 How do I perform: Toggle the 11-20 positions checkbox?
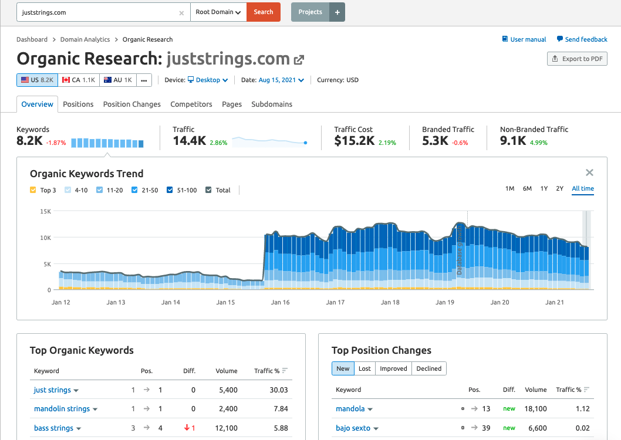(x=99, y=190)
